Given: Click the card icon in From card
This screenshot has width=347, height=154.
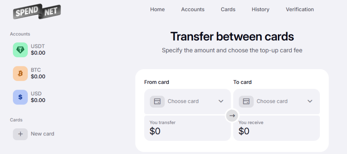Looking at the screenshot, I should [x=157, y=101].
